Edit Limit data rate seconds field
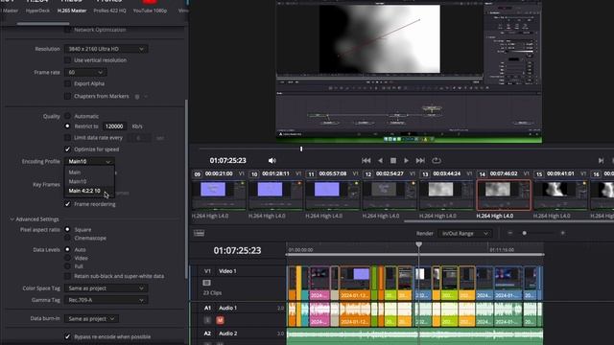The height and width of the screenshot is (345, 614). (x=138, y=138)
